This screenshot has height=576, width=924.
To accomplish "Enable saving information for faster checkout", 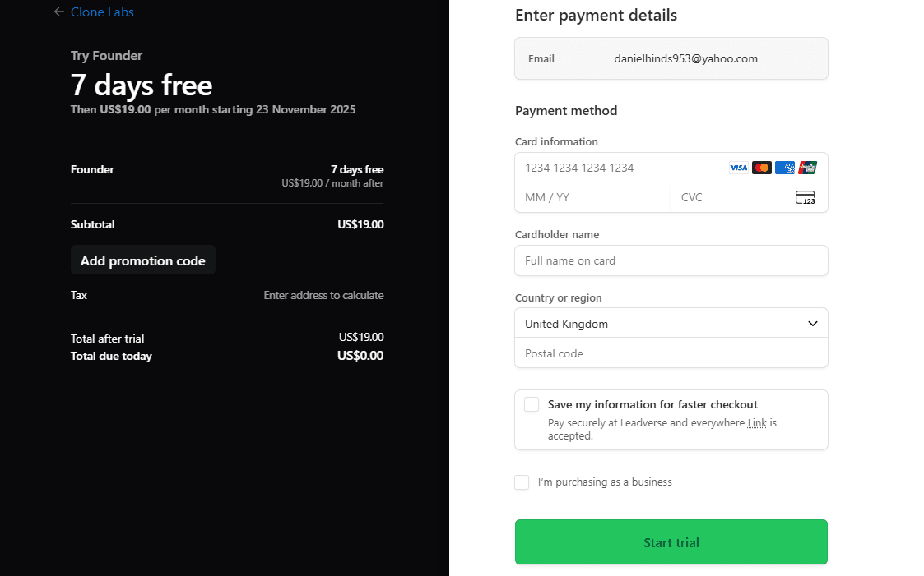I will [531, 404].
